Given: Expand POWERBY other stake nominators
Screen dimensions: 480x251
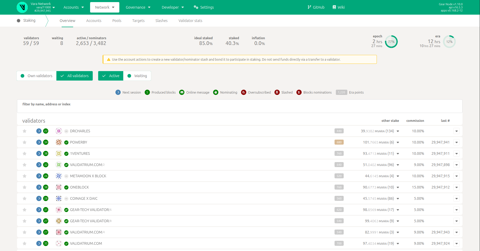Looking at the screenshot, I should click(x=398, y=142).
